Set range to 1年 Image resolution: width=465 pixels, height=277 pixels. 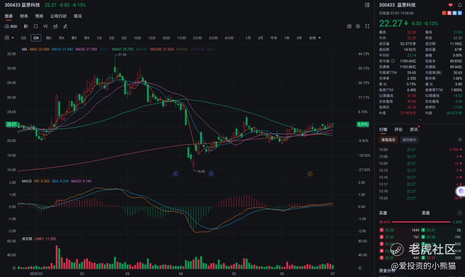point(287,38)
